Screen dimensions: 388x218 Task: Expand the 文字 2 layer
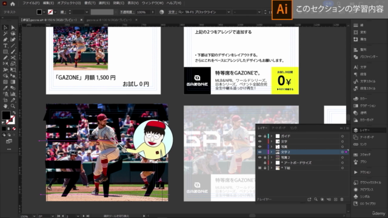pyautogui.click(x=272, y=152)
